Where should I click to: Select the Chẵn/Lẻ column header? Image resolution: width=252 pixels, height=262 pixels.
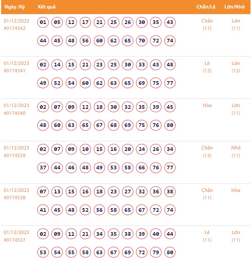[x=206, y=7]
